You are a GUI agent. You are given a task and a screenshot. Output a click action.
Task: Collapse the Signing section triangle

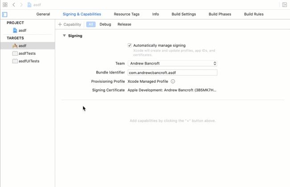point(64,36)
